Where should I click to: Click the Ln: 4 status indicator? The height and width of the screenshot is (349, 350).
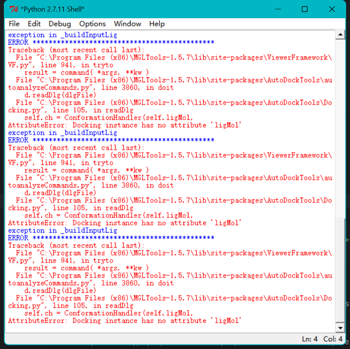tap(310, 339)
